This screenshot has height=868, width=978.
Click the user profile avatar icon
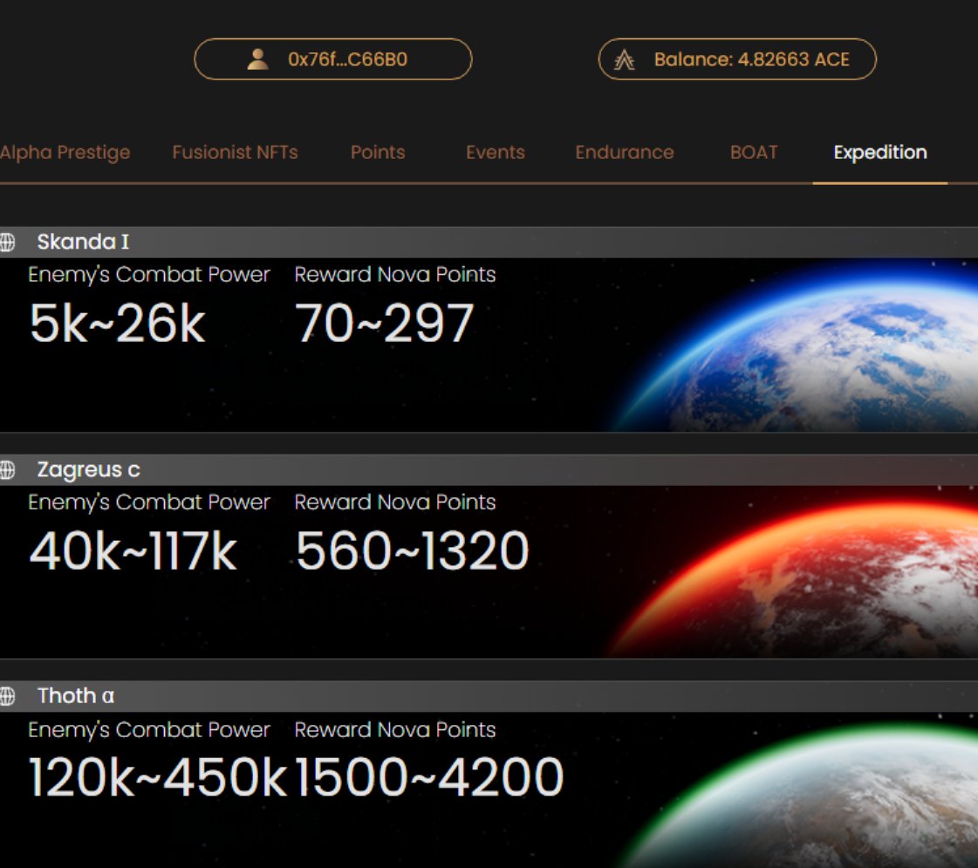click(x=257, y=59)
